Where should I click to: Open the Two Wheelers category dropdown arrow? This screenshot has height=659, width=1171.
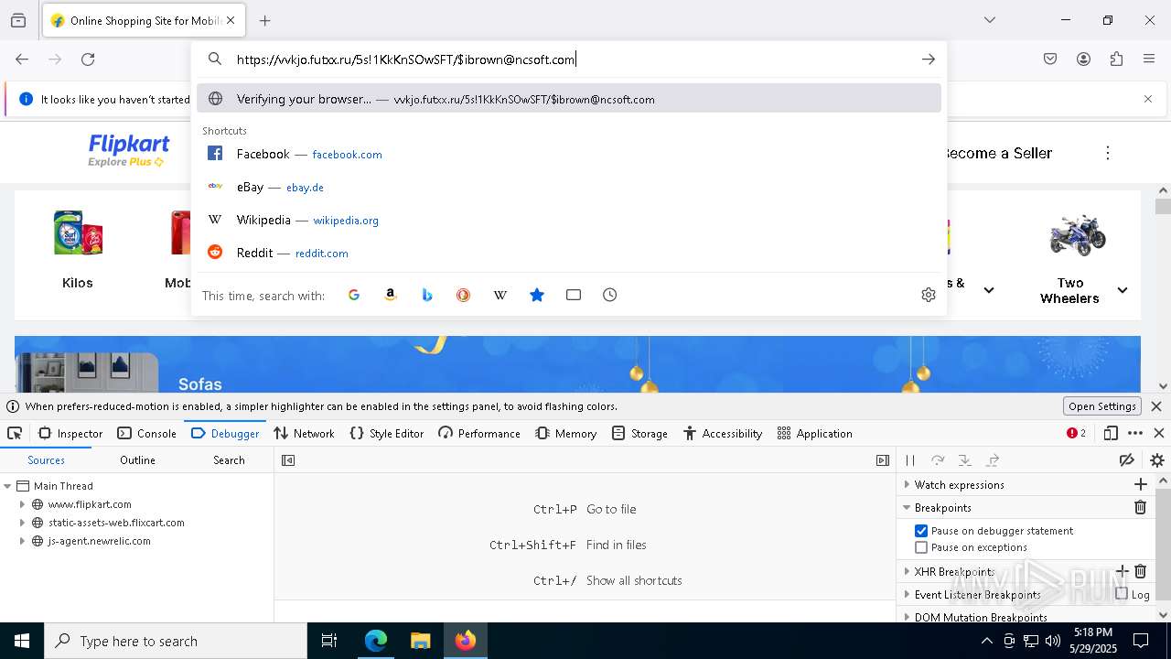1123,290
